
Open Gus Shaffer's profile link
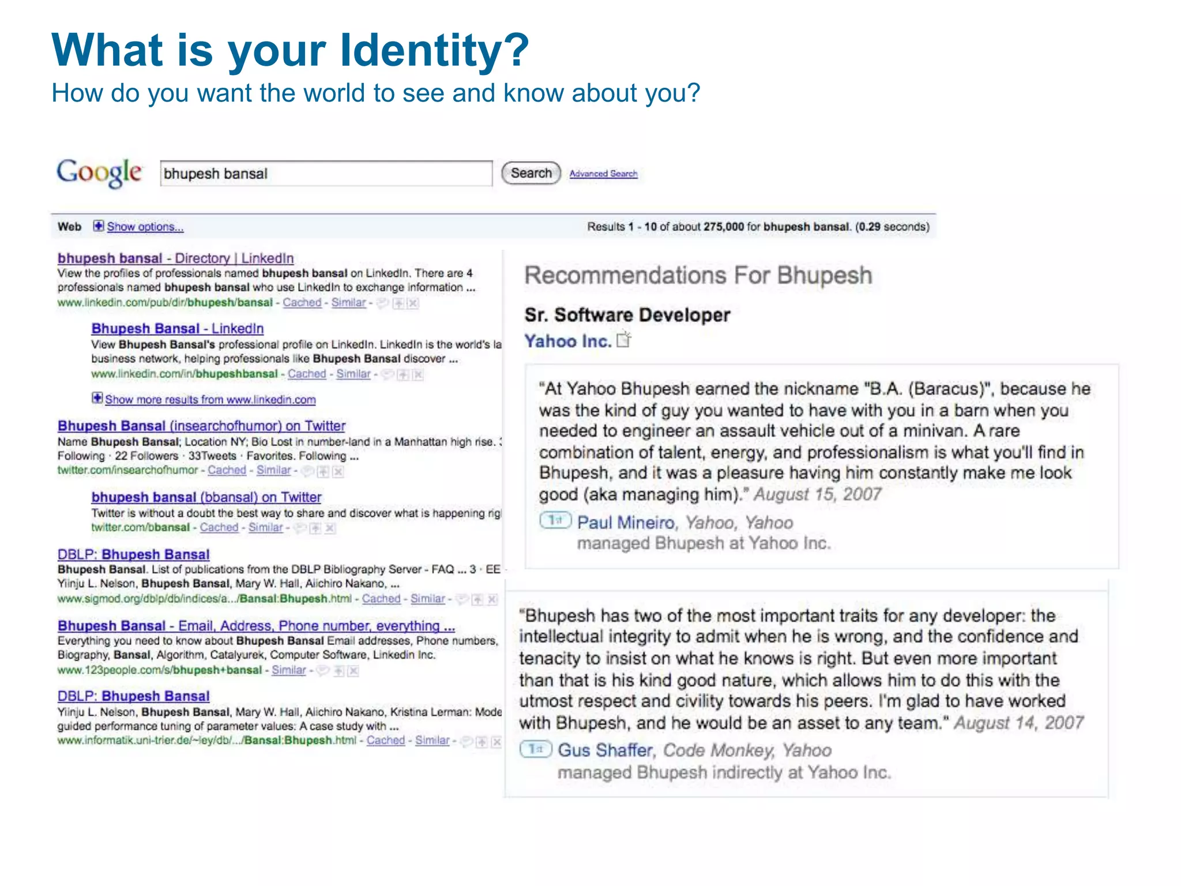[605, 750]
